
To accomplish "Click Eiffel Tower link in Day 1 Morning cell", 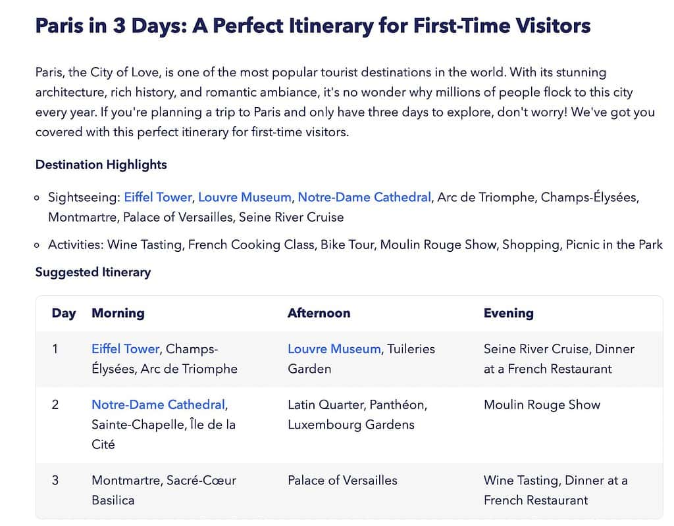I will [x=125, y=349].
